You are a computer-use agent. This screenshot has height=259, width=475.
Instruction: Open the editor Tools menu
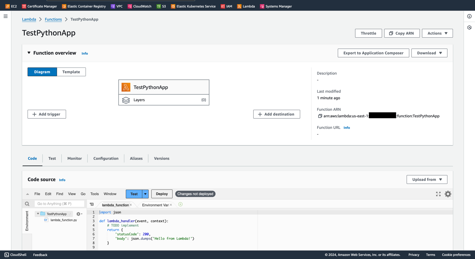[94, 194]
